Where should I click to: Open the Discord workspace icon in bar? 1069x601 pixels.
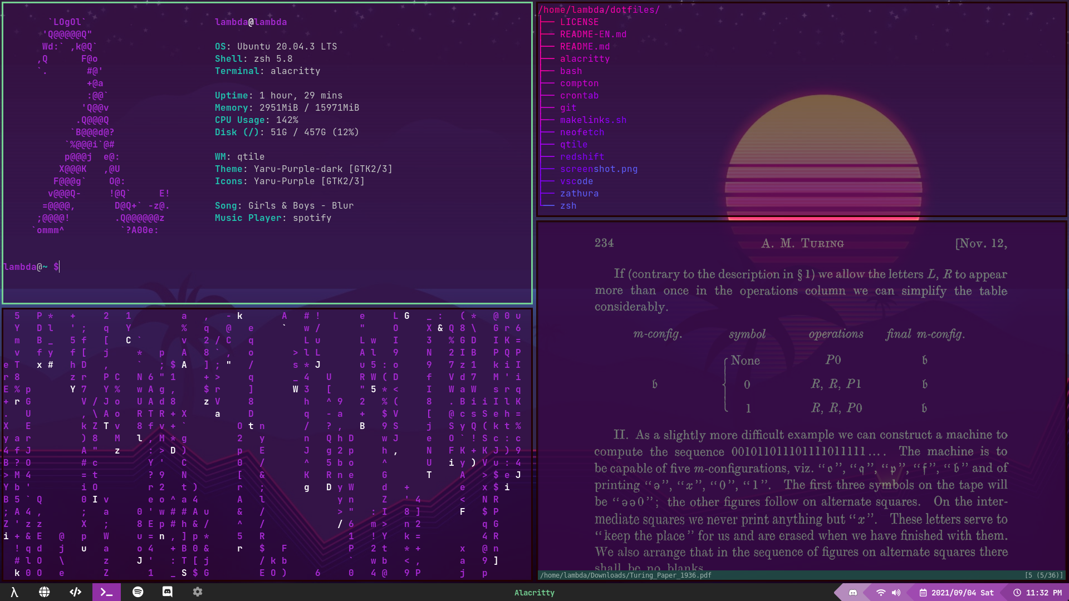coord(168,592)
